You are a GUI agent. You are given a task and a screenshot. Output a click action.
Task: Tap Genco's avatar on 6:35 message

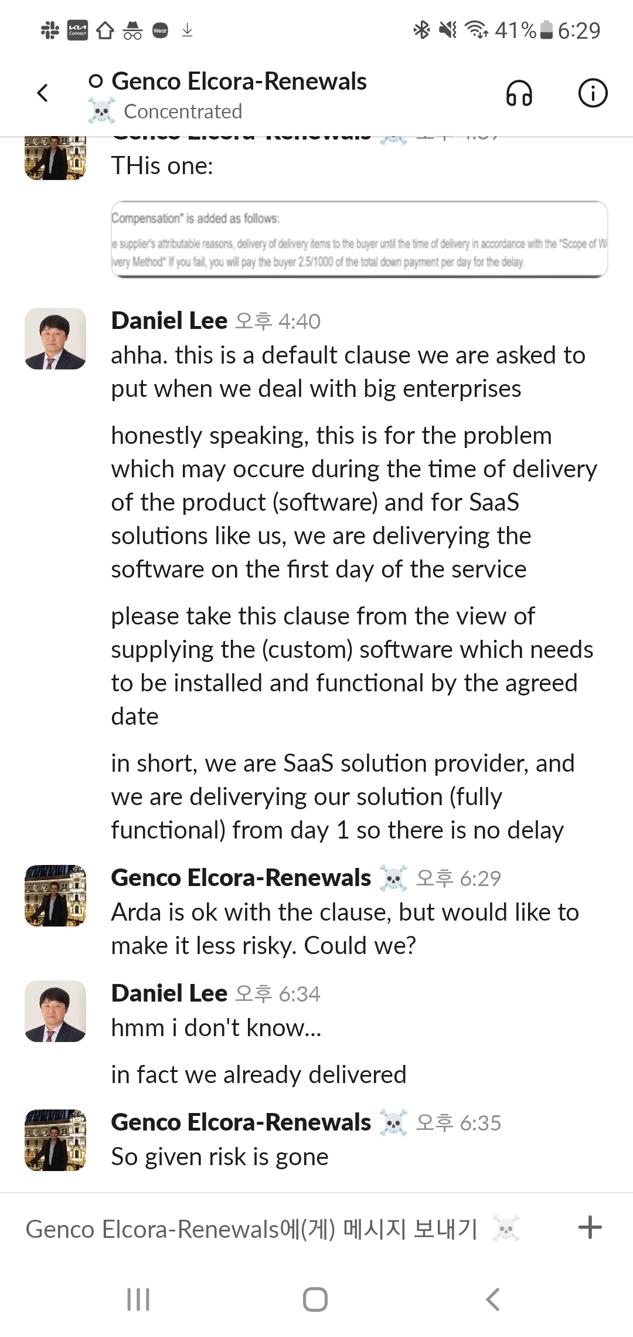click(x=55, y=1140)
